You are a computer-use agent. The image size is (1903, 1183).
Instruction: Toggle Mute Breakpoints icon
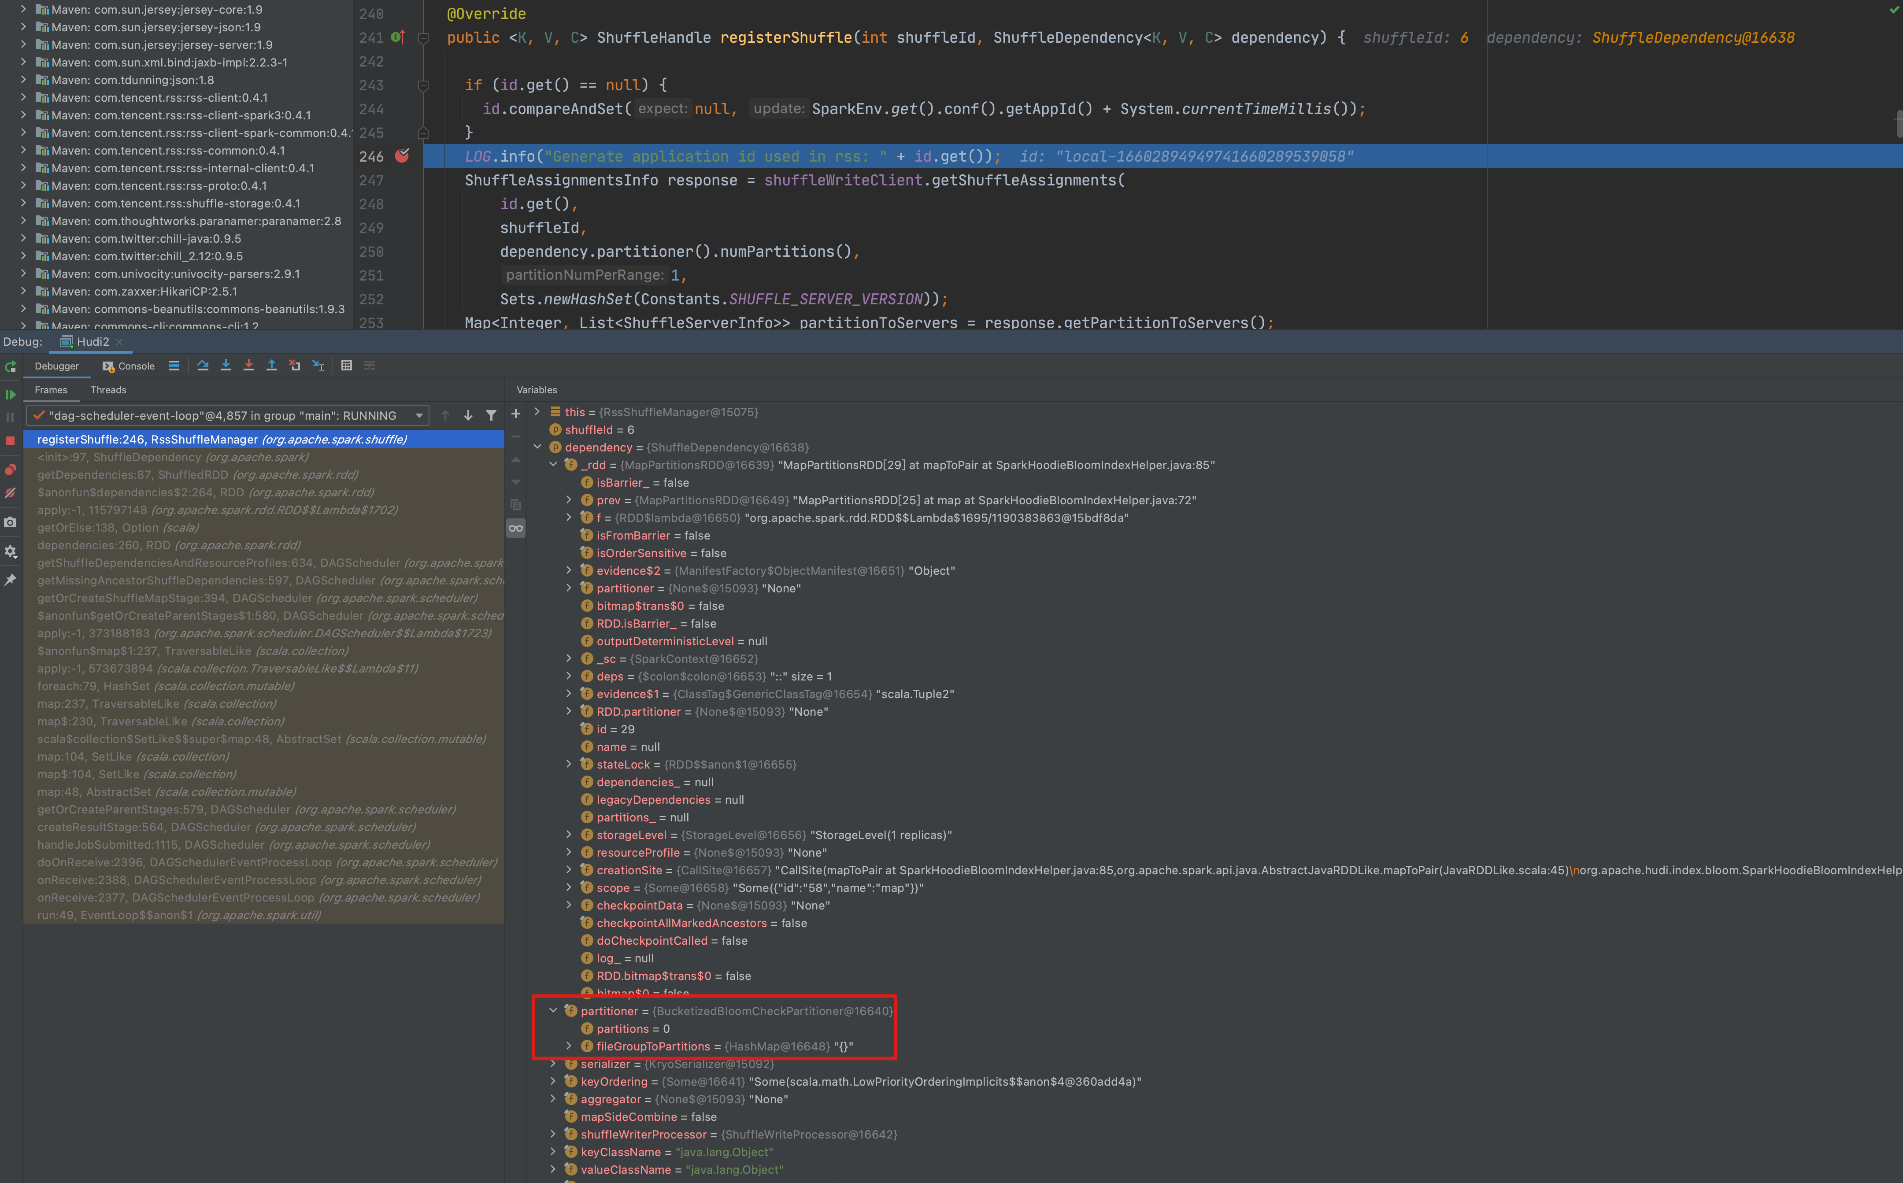pyautogui.click(x=10, y=493)
